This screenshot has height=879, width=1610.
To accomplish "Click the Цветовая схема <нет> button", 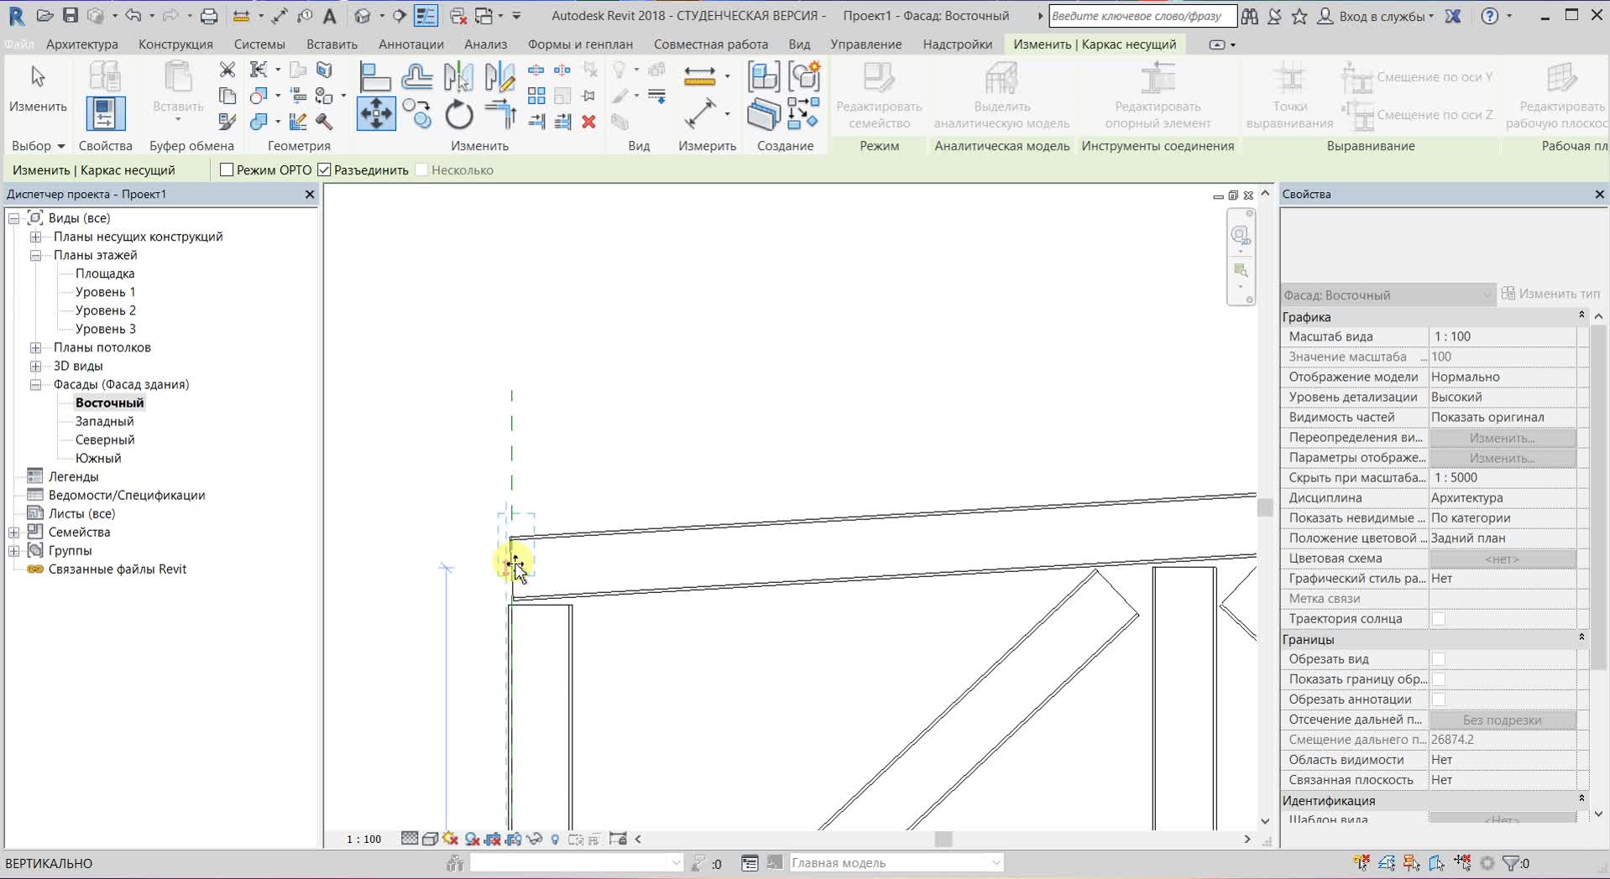I will pyautogui.click(x=1503, y=559).
